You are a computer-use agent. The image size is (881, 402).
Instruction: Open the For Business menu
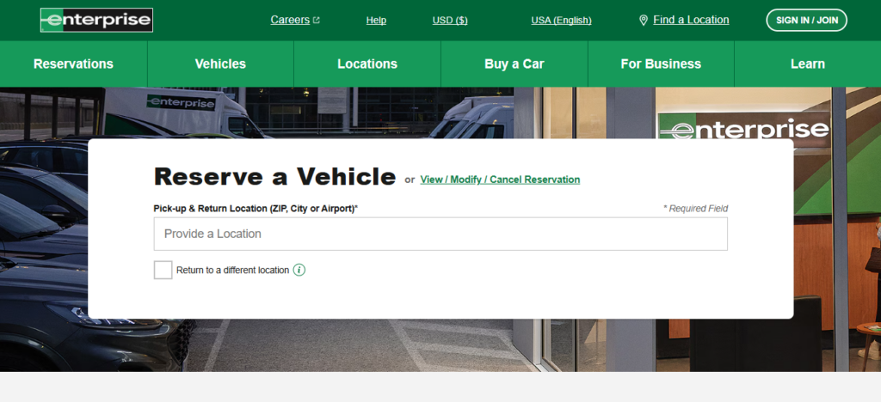pos(661,64)
